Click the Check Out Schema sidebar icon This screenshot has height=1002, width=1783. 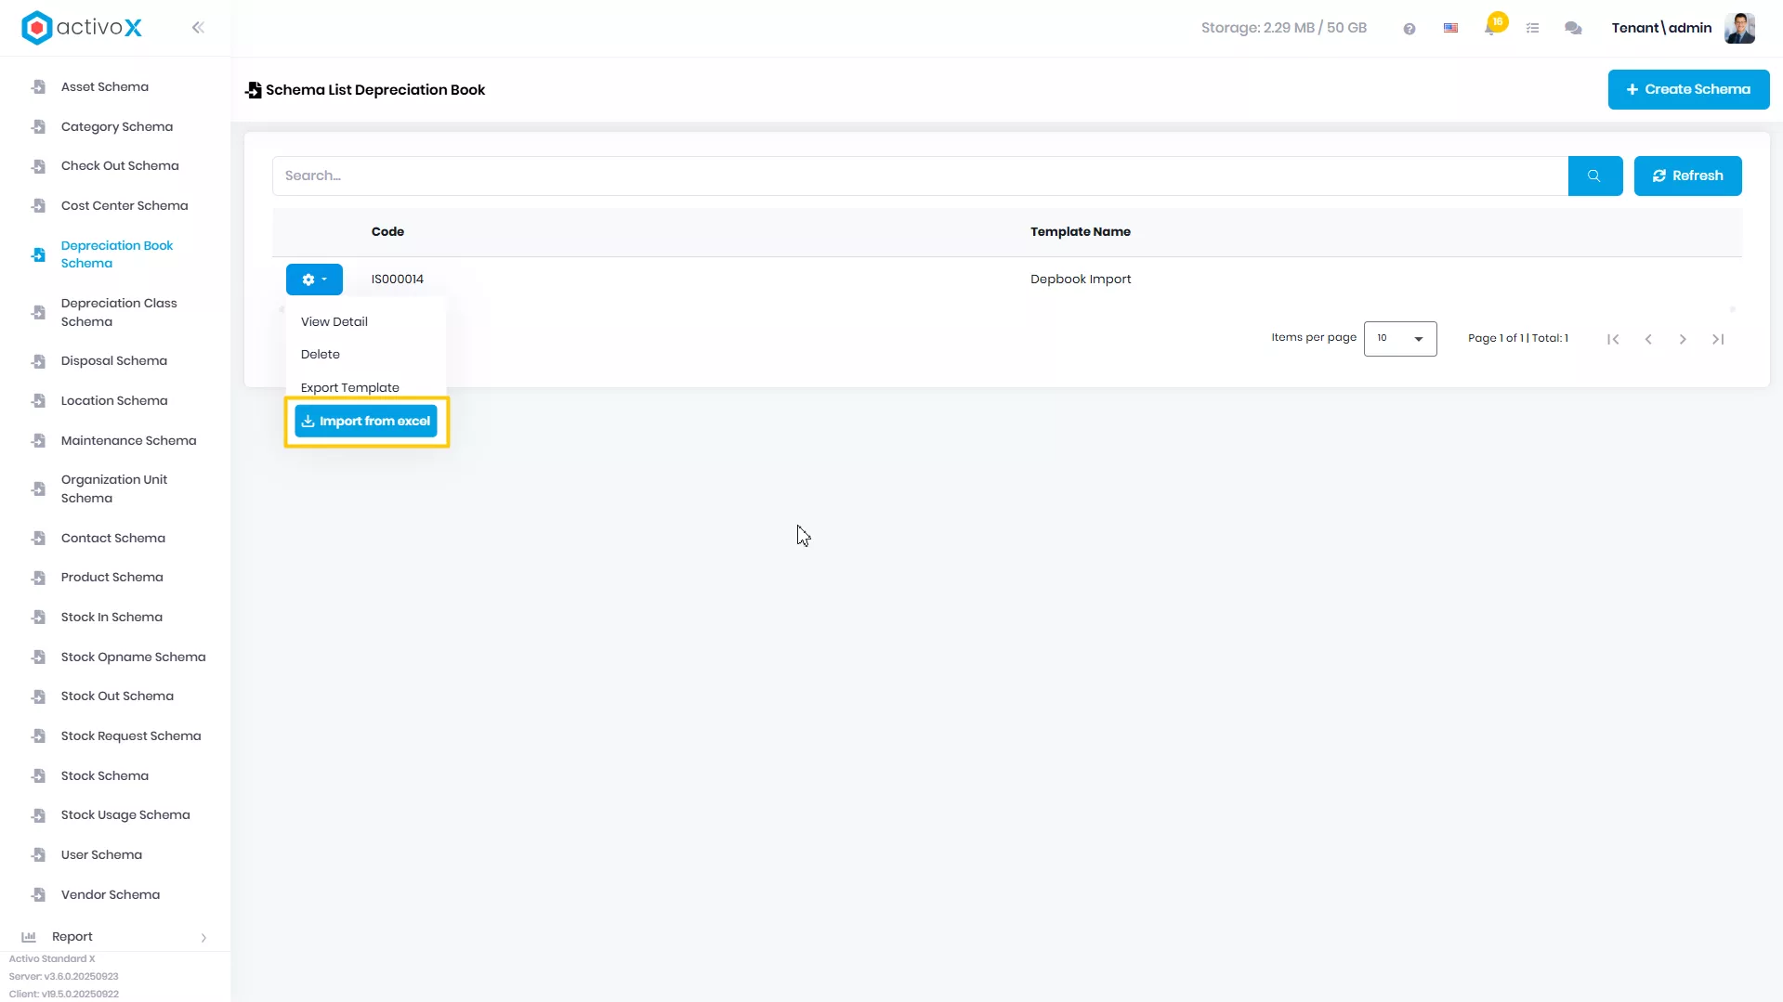[38, 166]
